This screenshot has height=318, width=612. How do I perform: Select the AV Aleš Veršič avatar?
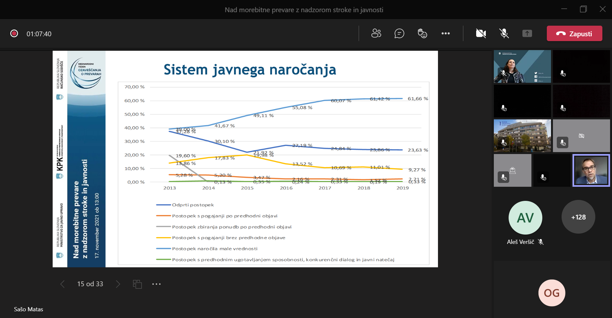[525, 218]
